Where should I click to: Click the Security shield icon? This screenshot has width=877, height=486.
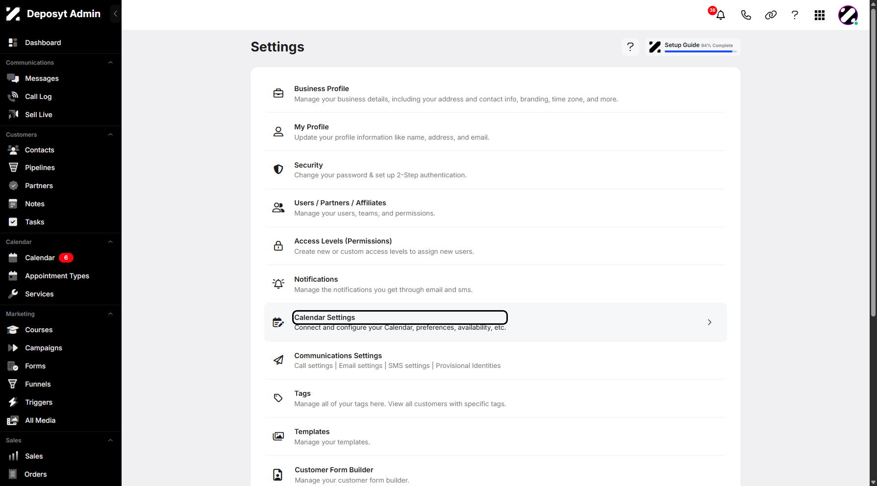click(x=278, y=170)
